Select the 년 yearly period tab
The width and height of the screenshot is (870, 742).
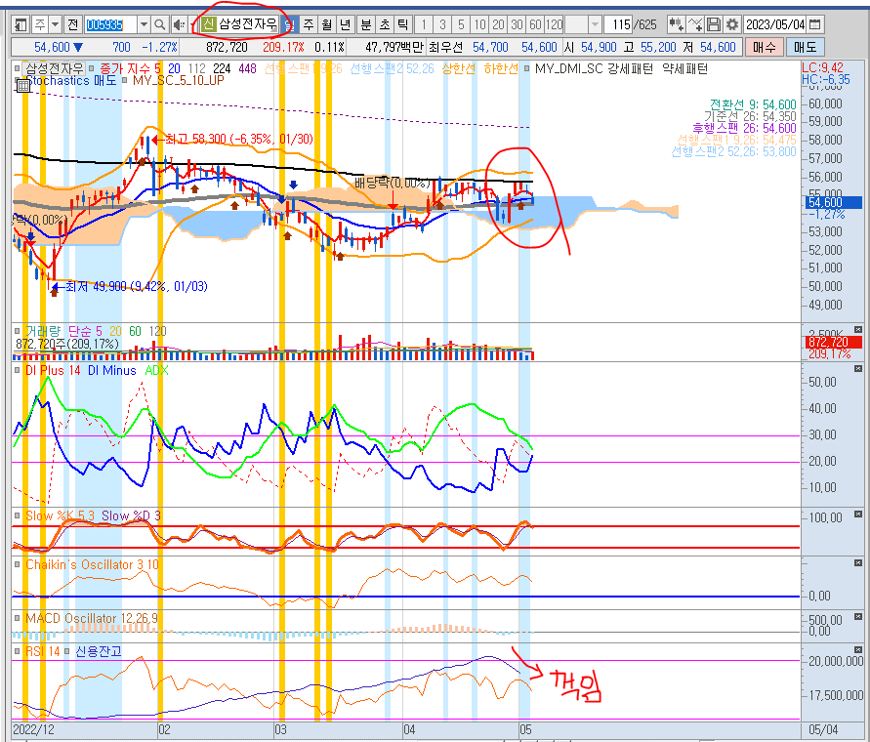[345, 24]
